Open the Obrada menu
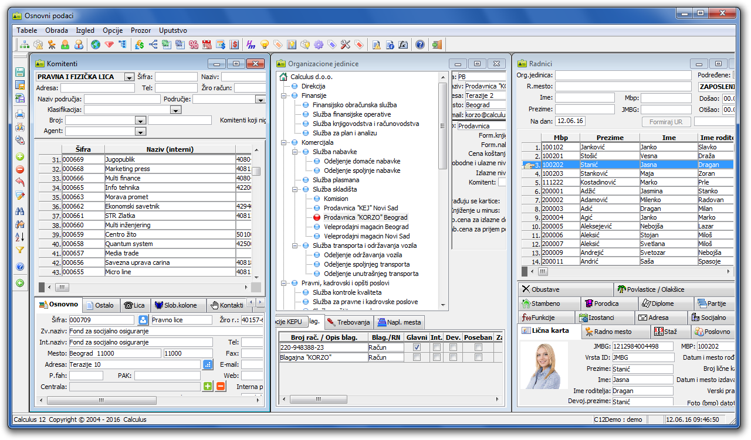Viewport: 751px width, 440px height. tap(56, 30)
